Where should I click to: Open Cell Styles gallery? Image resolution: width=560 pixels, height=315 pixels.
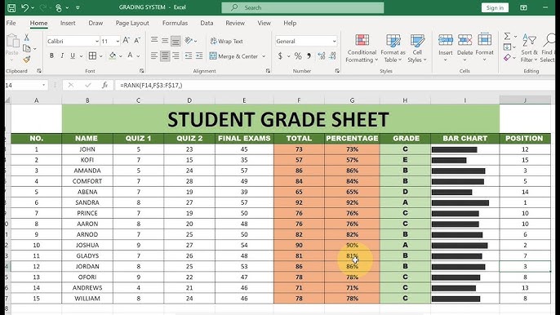click(x=417, y=49)
